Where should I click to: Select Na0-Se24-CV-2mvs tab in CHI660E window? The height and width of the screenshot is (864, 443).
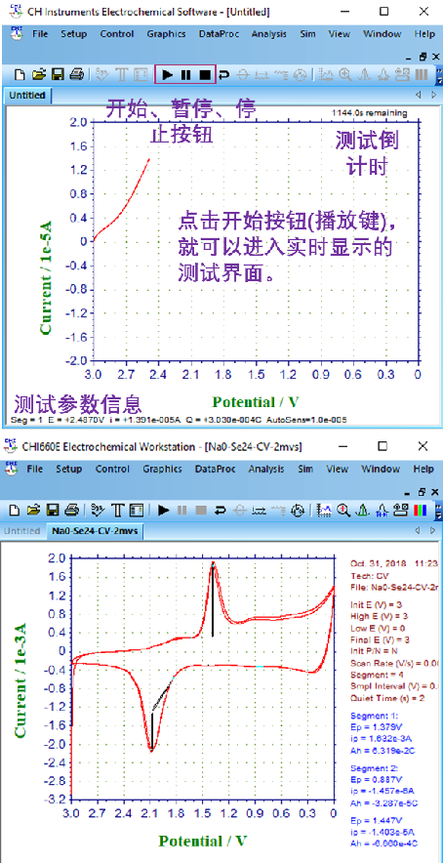[95, 531]
